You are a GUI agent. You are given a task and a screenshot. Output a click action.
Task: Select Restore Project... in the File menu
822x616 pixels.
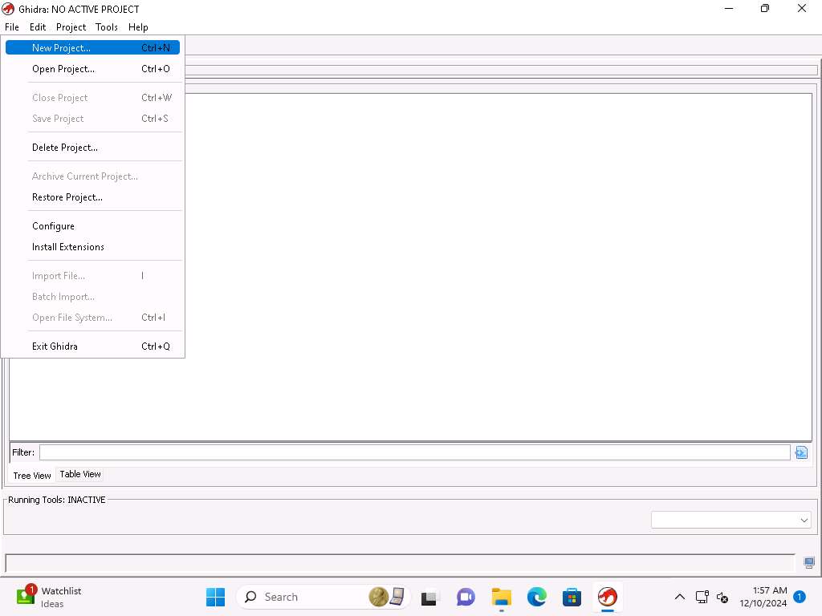coord(67,197)
